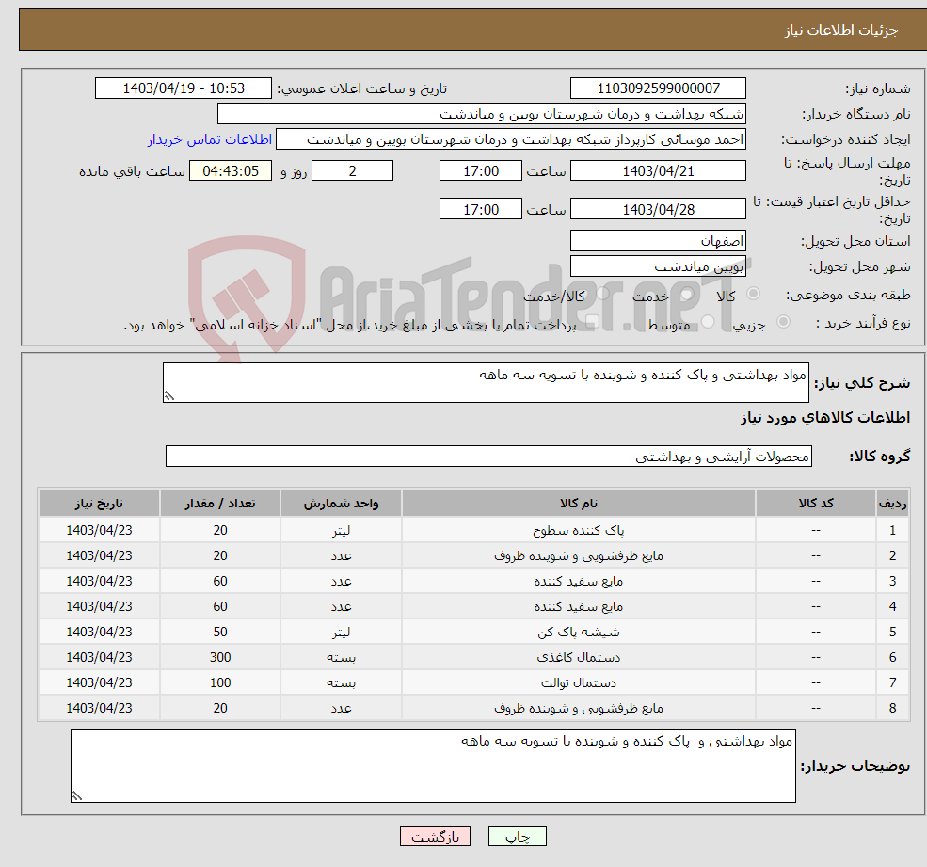
Task: Click the تعداد / مقدار column header
Action: point(220,504)
